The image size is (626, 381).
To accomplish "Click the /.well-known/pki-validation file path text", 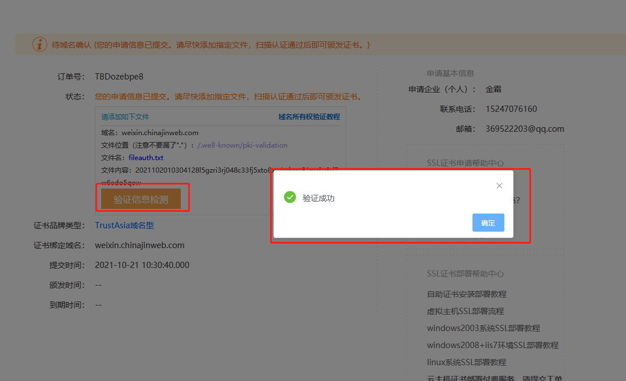I will pos(243,145).
